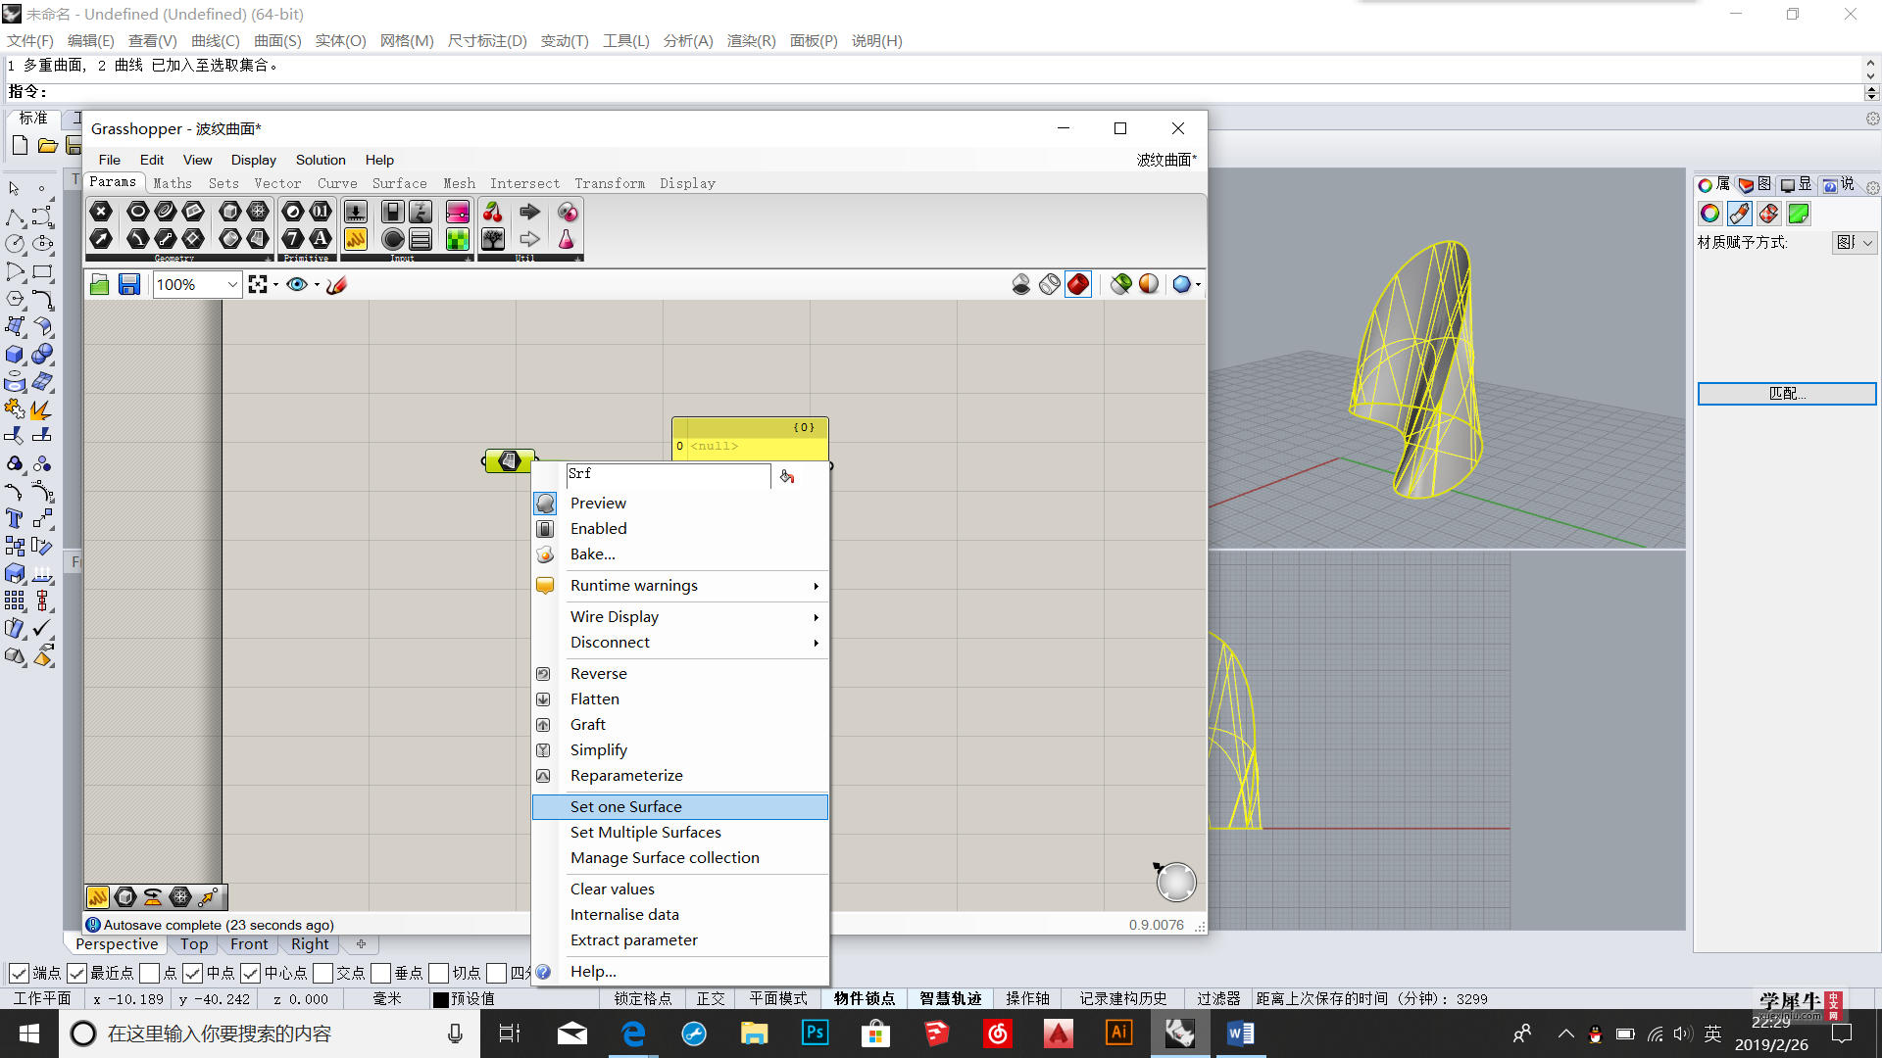This screenshot has width=1882, height=1058.
Task: Add Text parameter 'A' icon
Action: (x=321, y=238)
